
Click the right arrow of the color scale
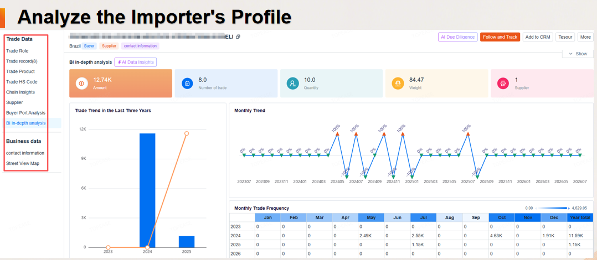click(569, 209)
